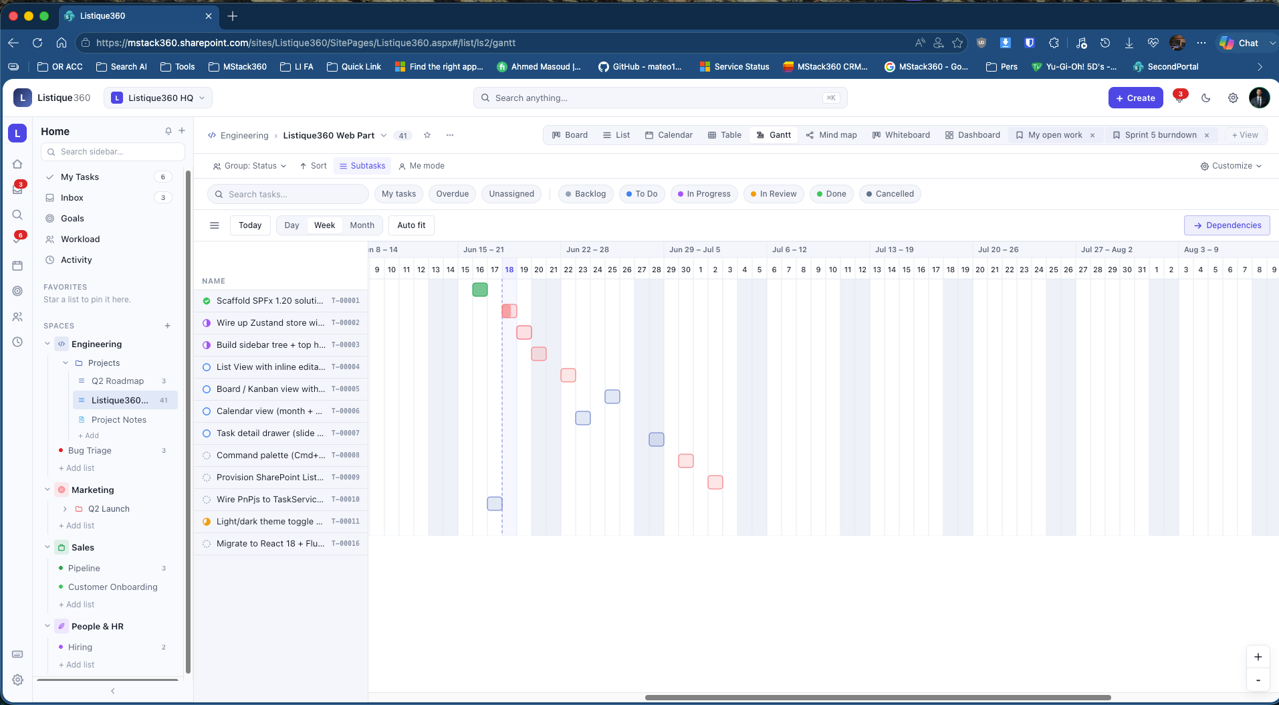Screen dimensions: 1279x705
Task: Click sidebar notification bell beside Home
Action: [168, 131]
